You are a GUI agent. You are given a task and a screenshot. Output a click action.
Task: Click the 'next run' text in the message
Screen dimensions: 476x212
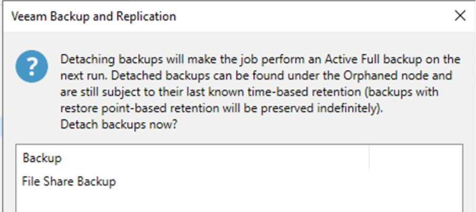[81, 75]
